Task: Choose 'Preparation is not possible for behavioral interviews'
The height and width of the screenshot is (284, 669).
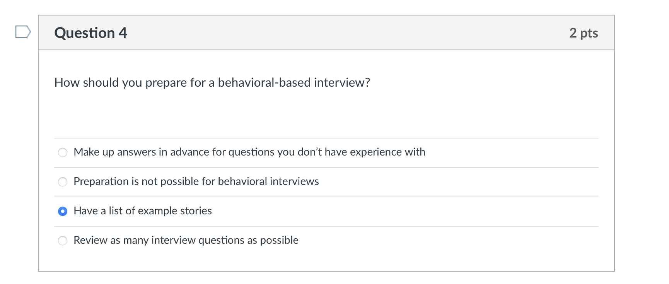Action: click(x=63, y=182)
